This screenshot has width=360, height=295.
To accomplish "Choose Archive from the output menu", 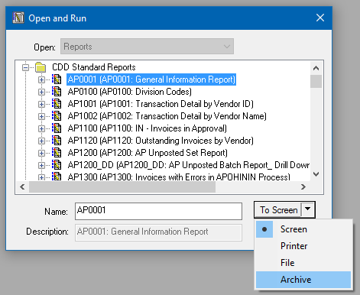I will click(x=303, y=280).
